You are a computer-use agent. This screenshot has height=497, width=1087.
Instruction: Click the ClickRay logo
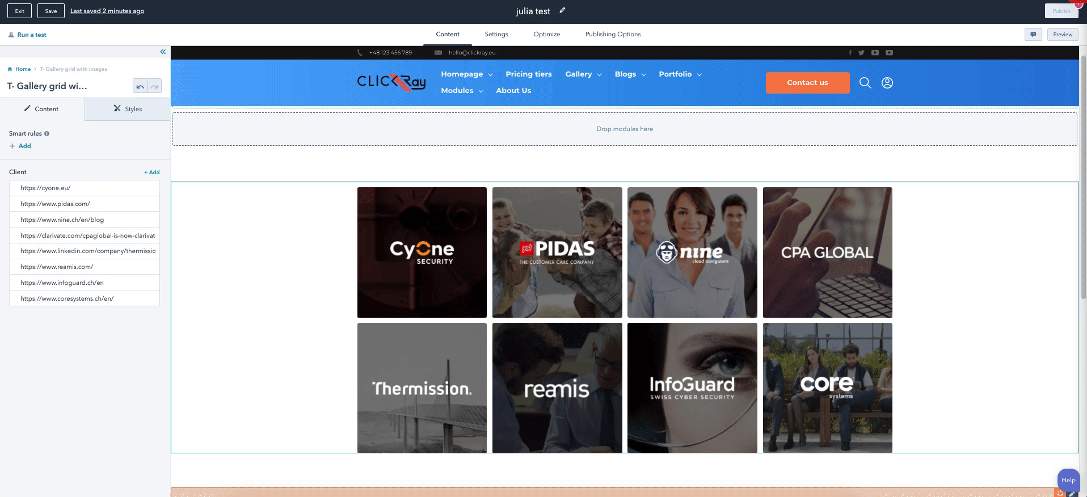coord(391,82)
